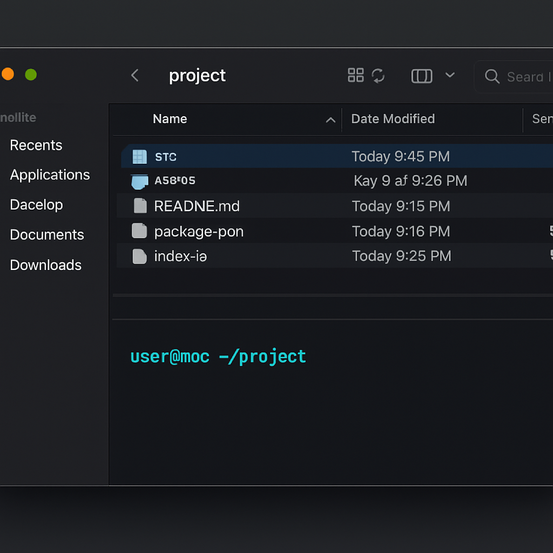Click the READNE.md file icon
This screenshot has height=553, width=553.
pos(140,206)
